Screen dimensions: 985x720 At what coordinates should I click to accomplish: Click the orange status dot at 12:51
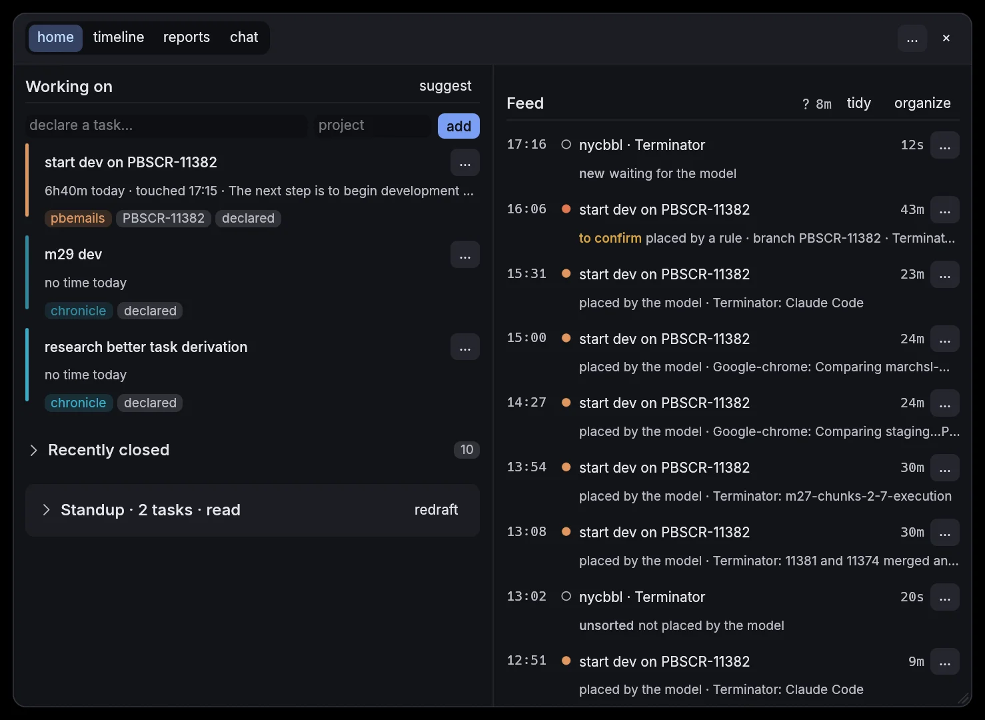(x=566, y=661)
